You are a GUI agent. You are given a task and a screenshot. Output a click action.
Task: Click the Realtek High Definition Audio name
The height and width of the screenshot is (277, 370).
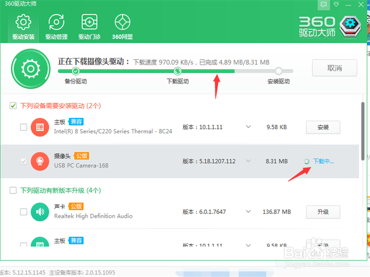click(93, 216)
